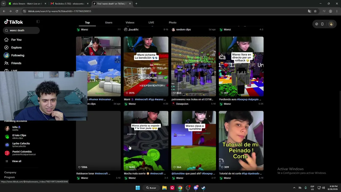Expand the 'View all' following accounts list
Image resolution: width=341 pixels, height=192 pixels.
pyautogui.click(x=17, y=161)
